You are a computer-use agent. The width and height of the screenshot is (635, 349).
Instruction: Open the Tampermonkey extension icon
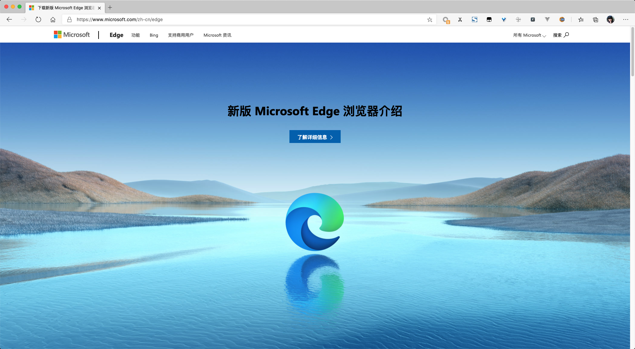point(489,19)
